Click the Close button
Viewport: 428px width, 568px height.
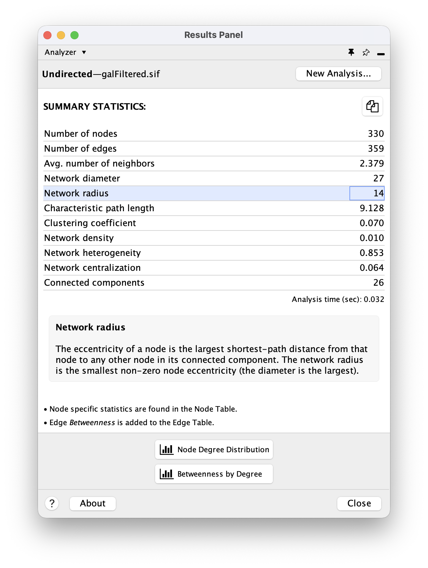pos(359,503)
